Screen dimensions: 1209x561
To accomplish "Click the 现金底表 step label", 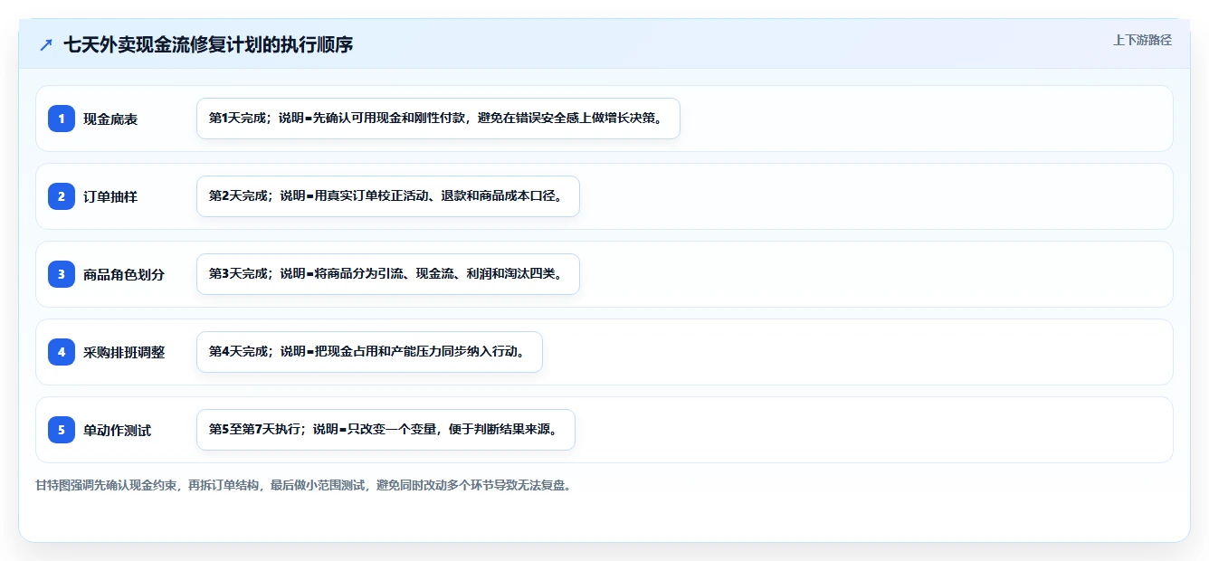I will [x=110, y=119].
